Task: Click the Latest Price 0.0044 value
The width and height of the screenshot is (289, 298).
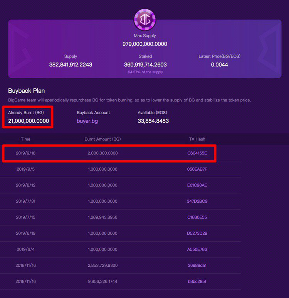Action: 219,64
